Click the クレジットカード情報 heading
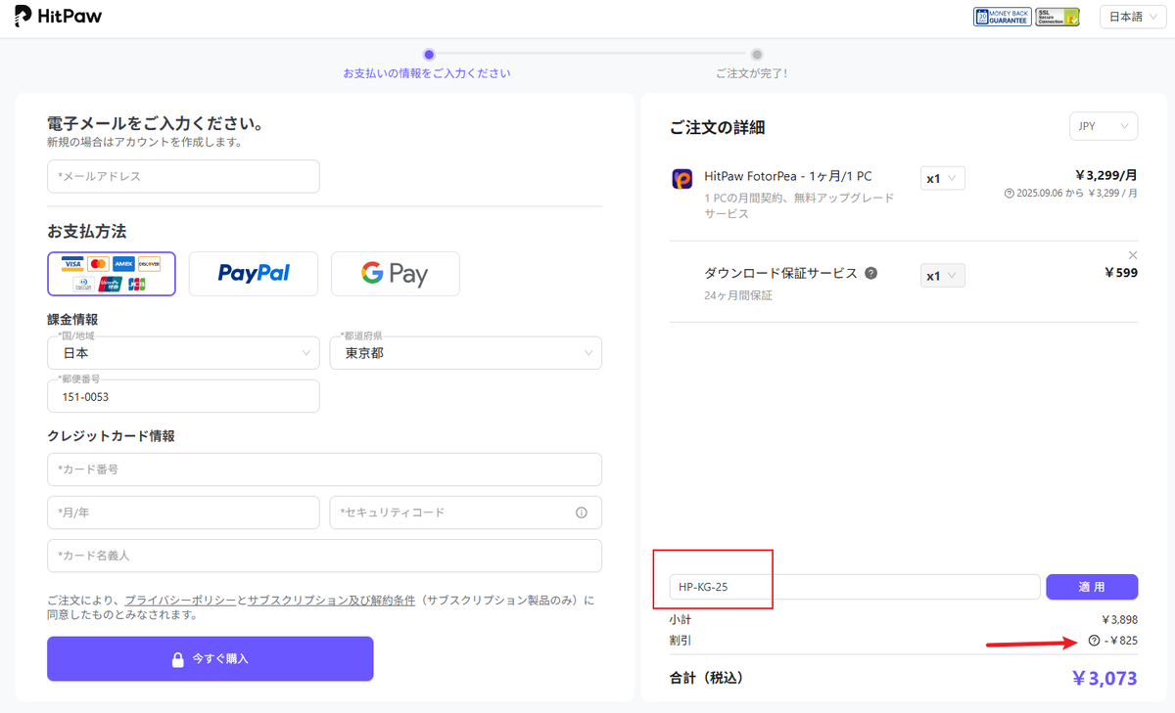Image resolution: width=1175 pixels, height=713 pixels. point(111,436)
